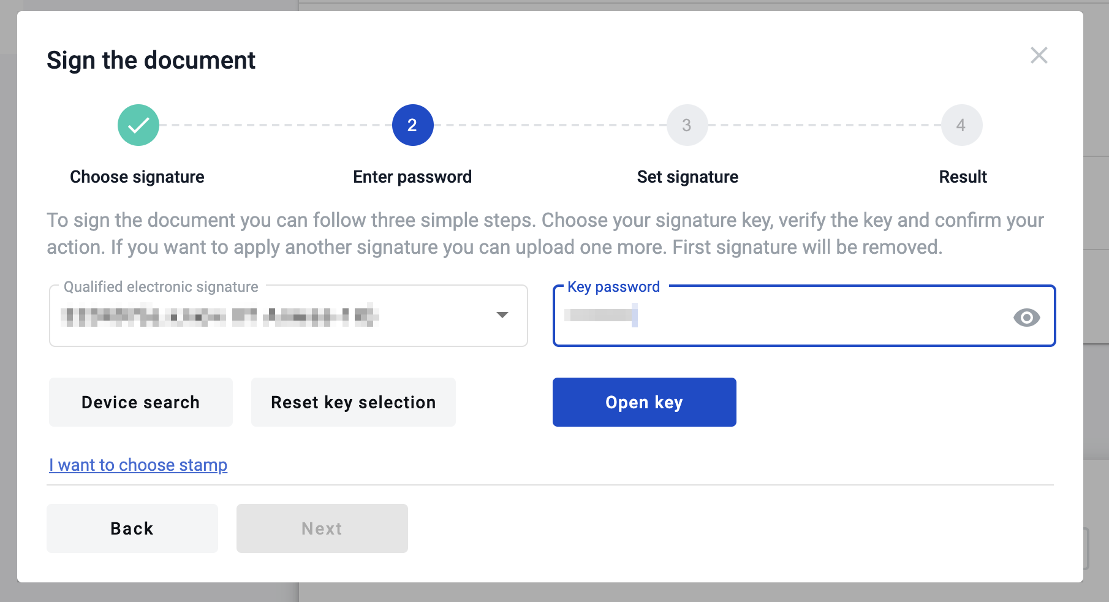Expand the Qualified electronic signature dropdown arrow

click(x=502, y=315)
